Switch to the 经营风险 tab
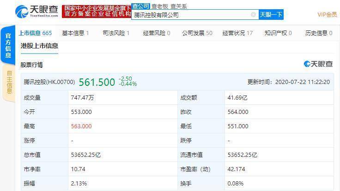The height and width of the screenshot is (191, 340). click(x=157, y=33)
